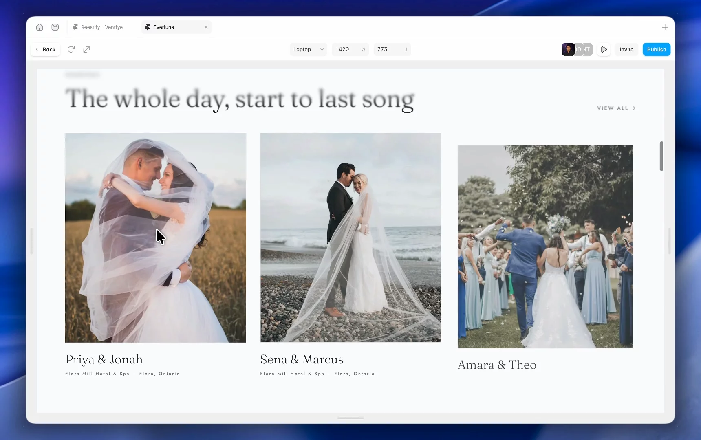Follow the VIEW ALL link
Screen dimensions: 701x440
[616, 108]
